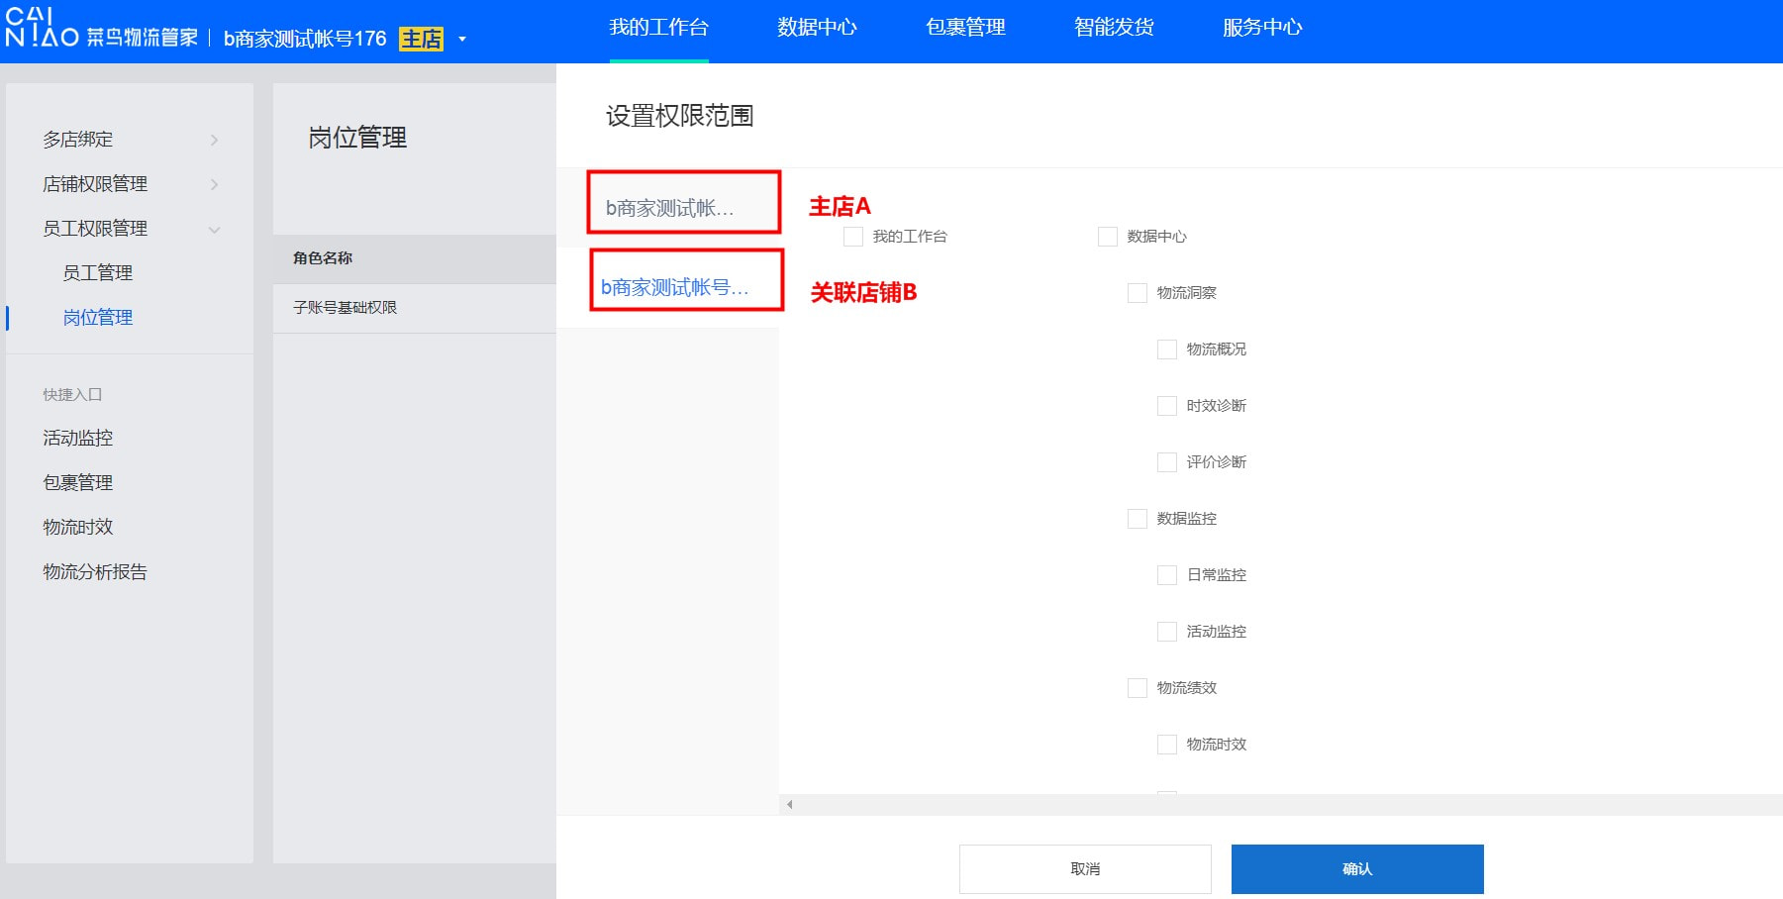The width and height of the screenshot is (1783, 899).
Task: Click the 子账号基础权限 role row
Action: click(x=415, y=308)
